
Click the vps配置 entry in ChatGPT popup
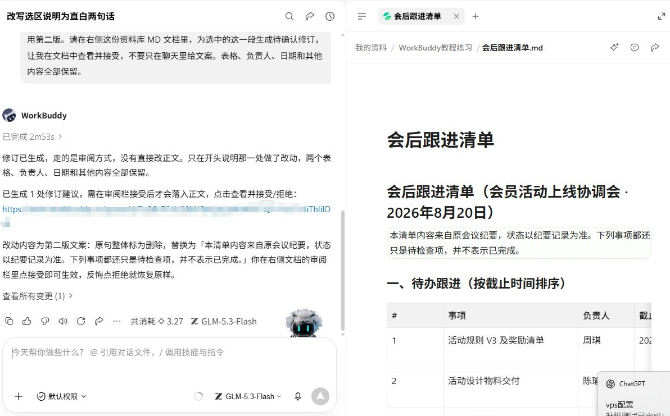click(619, 405)
